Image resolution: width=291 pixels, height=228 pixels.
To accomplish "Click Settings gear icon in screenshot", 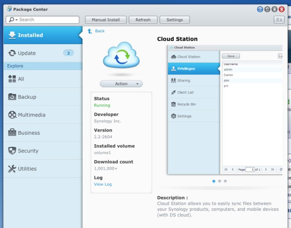I will [x=173, y=116].
